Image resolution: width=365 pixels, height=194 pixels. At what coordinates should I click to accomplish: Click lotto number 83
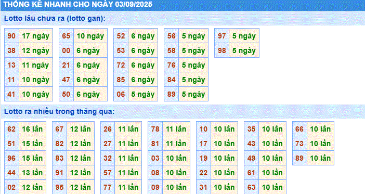[59, 158]
